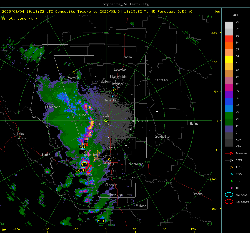Select the Hanna label on map

[x=194, y=123]
